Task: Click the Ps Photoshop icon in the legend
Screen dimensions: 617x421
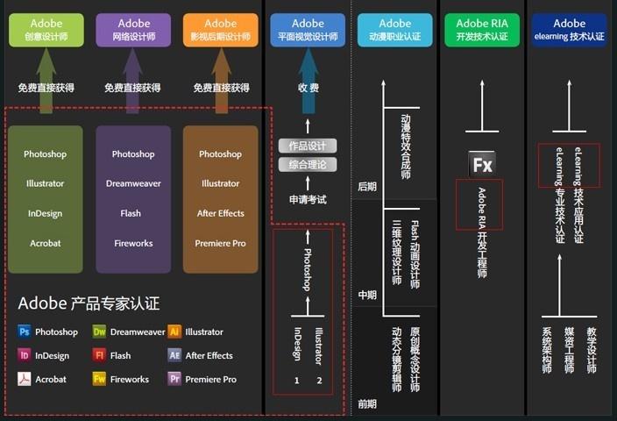Action: (24, 332)
